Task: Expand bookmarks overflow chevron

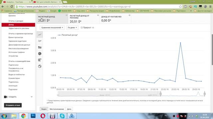Action: point(191,11)
